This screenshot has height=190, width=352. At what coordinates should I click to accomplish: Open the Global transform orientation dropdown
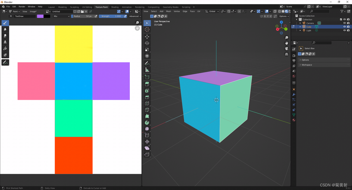212,12
